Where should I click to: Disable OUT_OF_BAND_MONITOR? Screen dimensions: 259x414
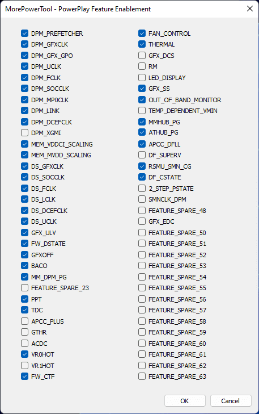142,100
